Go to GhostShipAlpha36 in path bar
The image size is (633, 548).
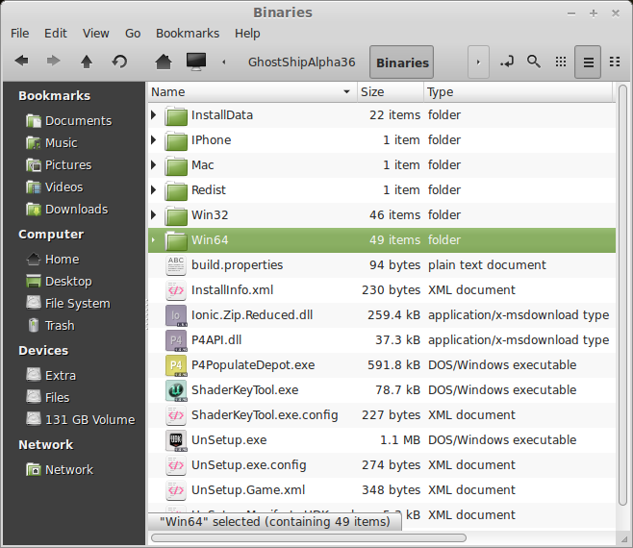(x=301, y=62)
